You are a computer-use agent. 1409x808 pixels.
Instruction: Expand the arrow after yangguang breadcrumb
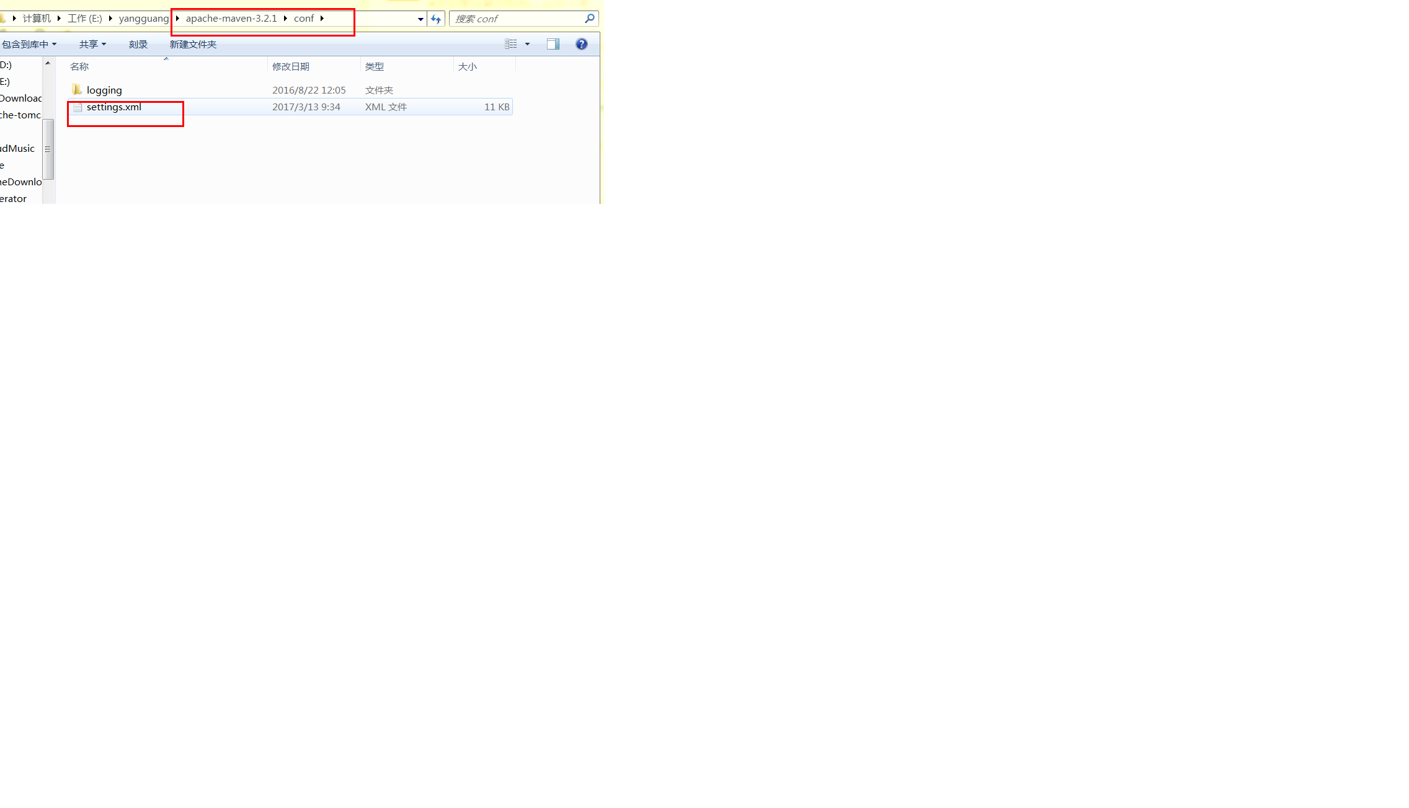click(x=177, y=19)
